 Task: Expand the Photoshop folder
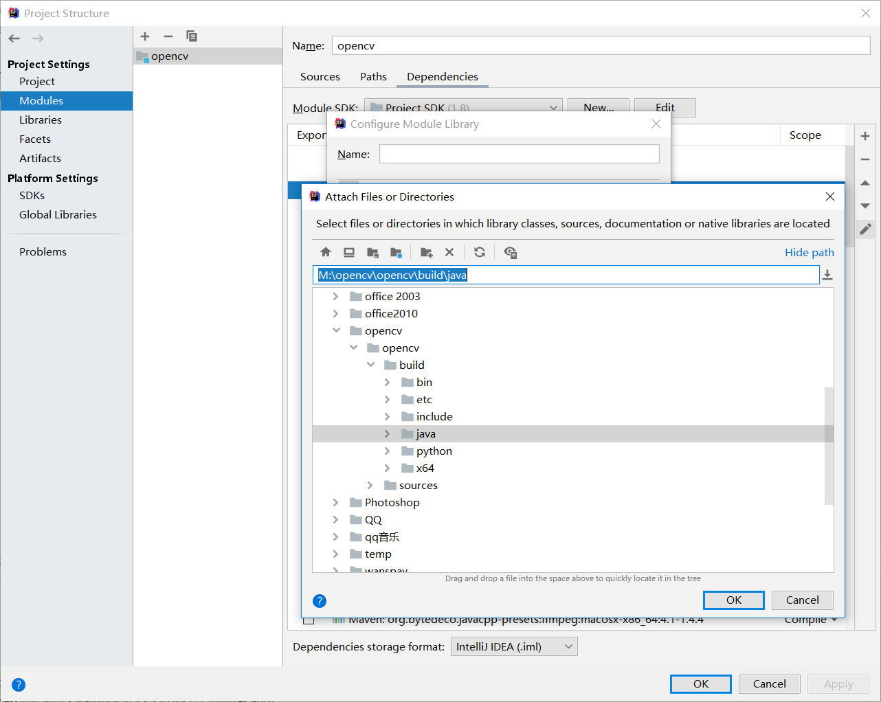(x=335, y=502)
